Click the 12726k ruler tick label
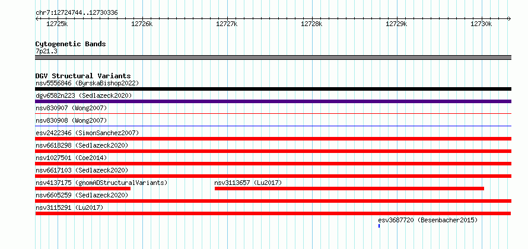This screenshot has height=249, width=528. pos(142,24)
